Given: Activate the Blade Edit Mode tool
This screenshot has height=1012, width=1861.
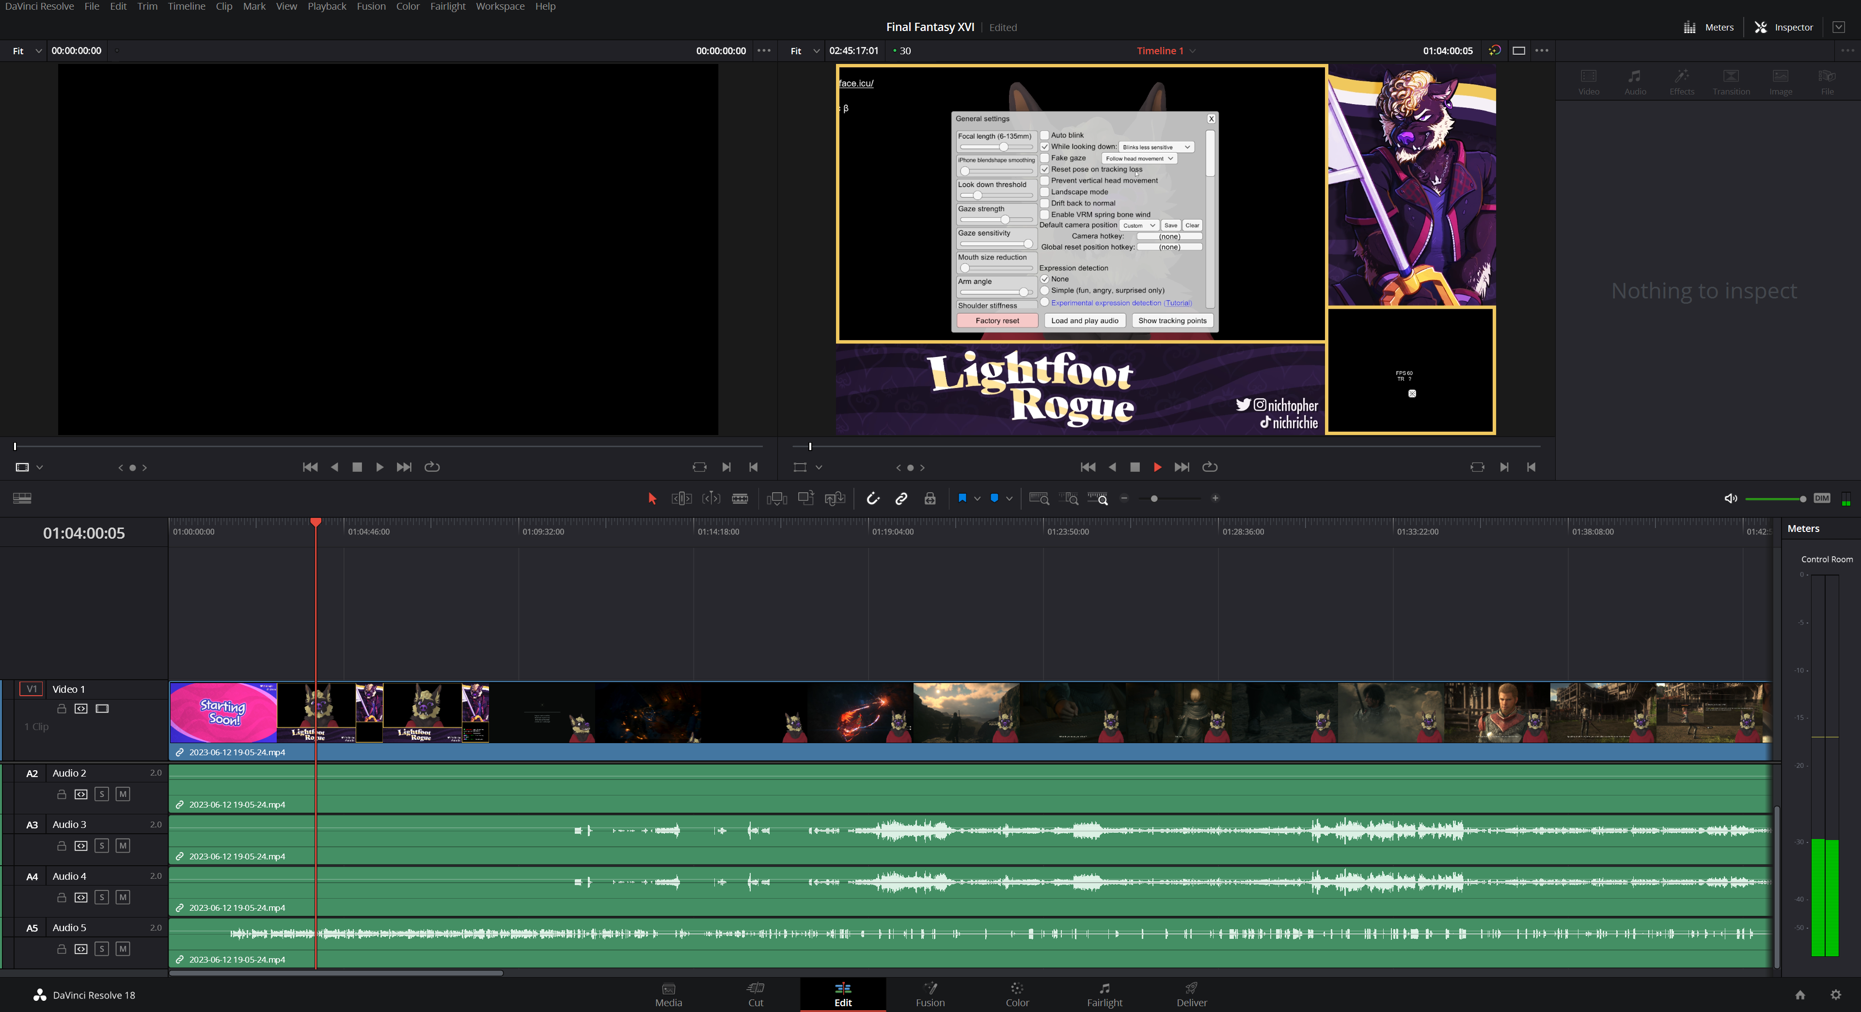Looking at the screenshot, I should (740, 498).
